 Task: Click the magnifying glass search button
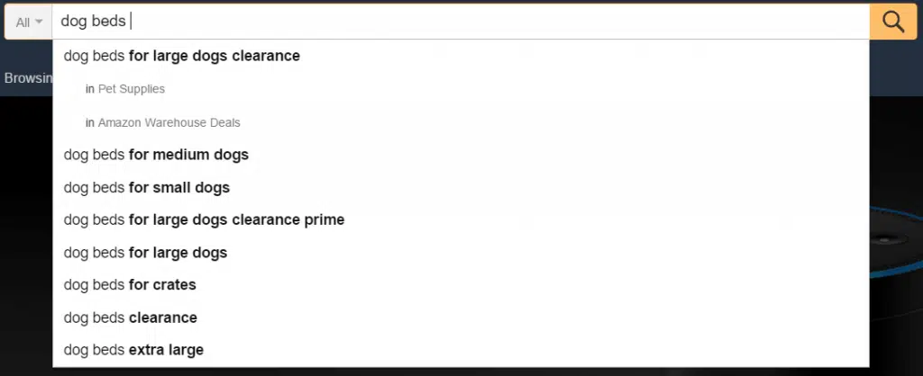[893, 22]
